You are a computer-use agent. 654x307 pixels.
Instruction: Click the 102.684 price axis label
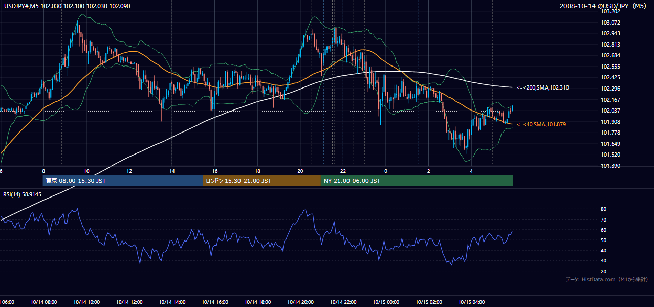pos(610,55)
